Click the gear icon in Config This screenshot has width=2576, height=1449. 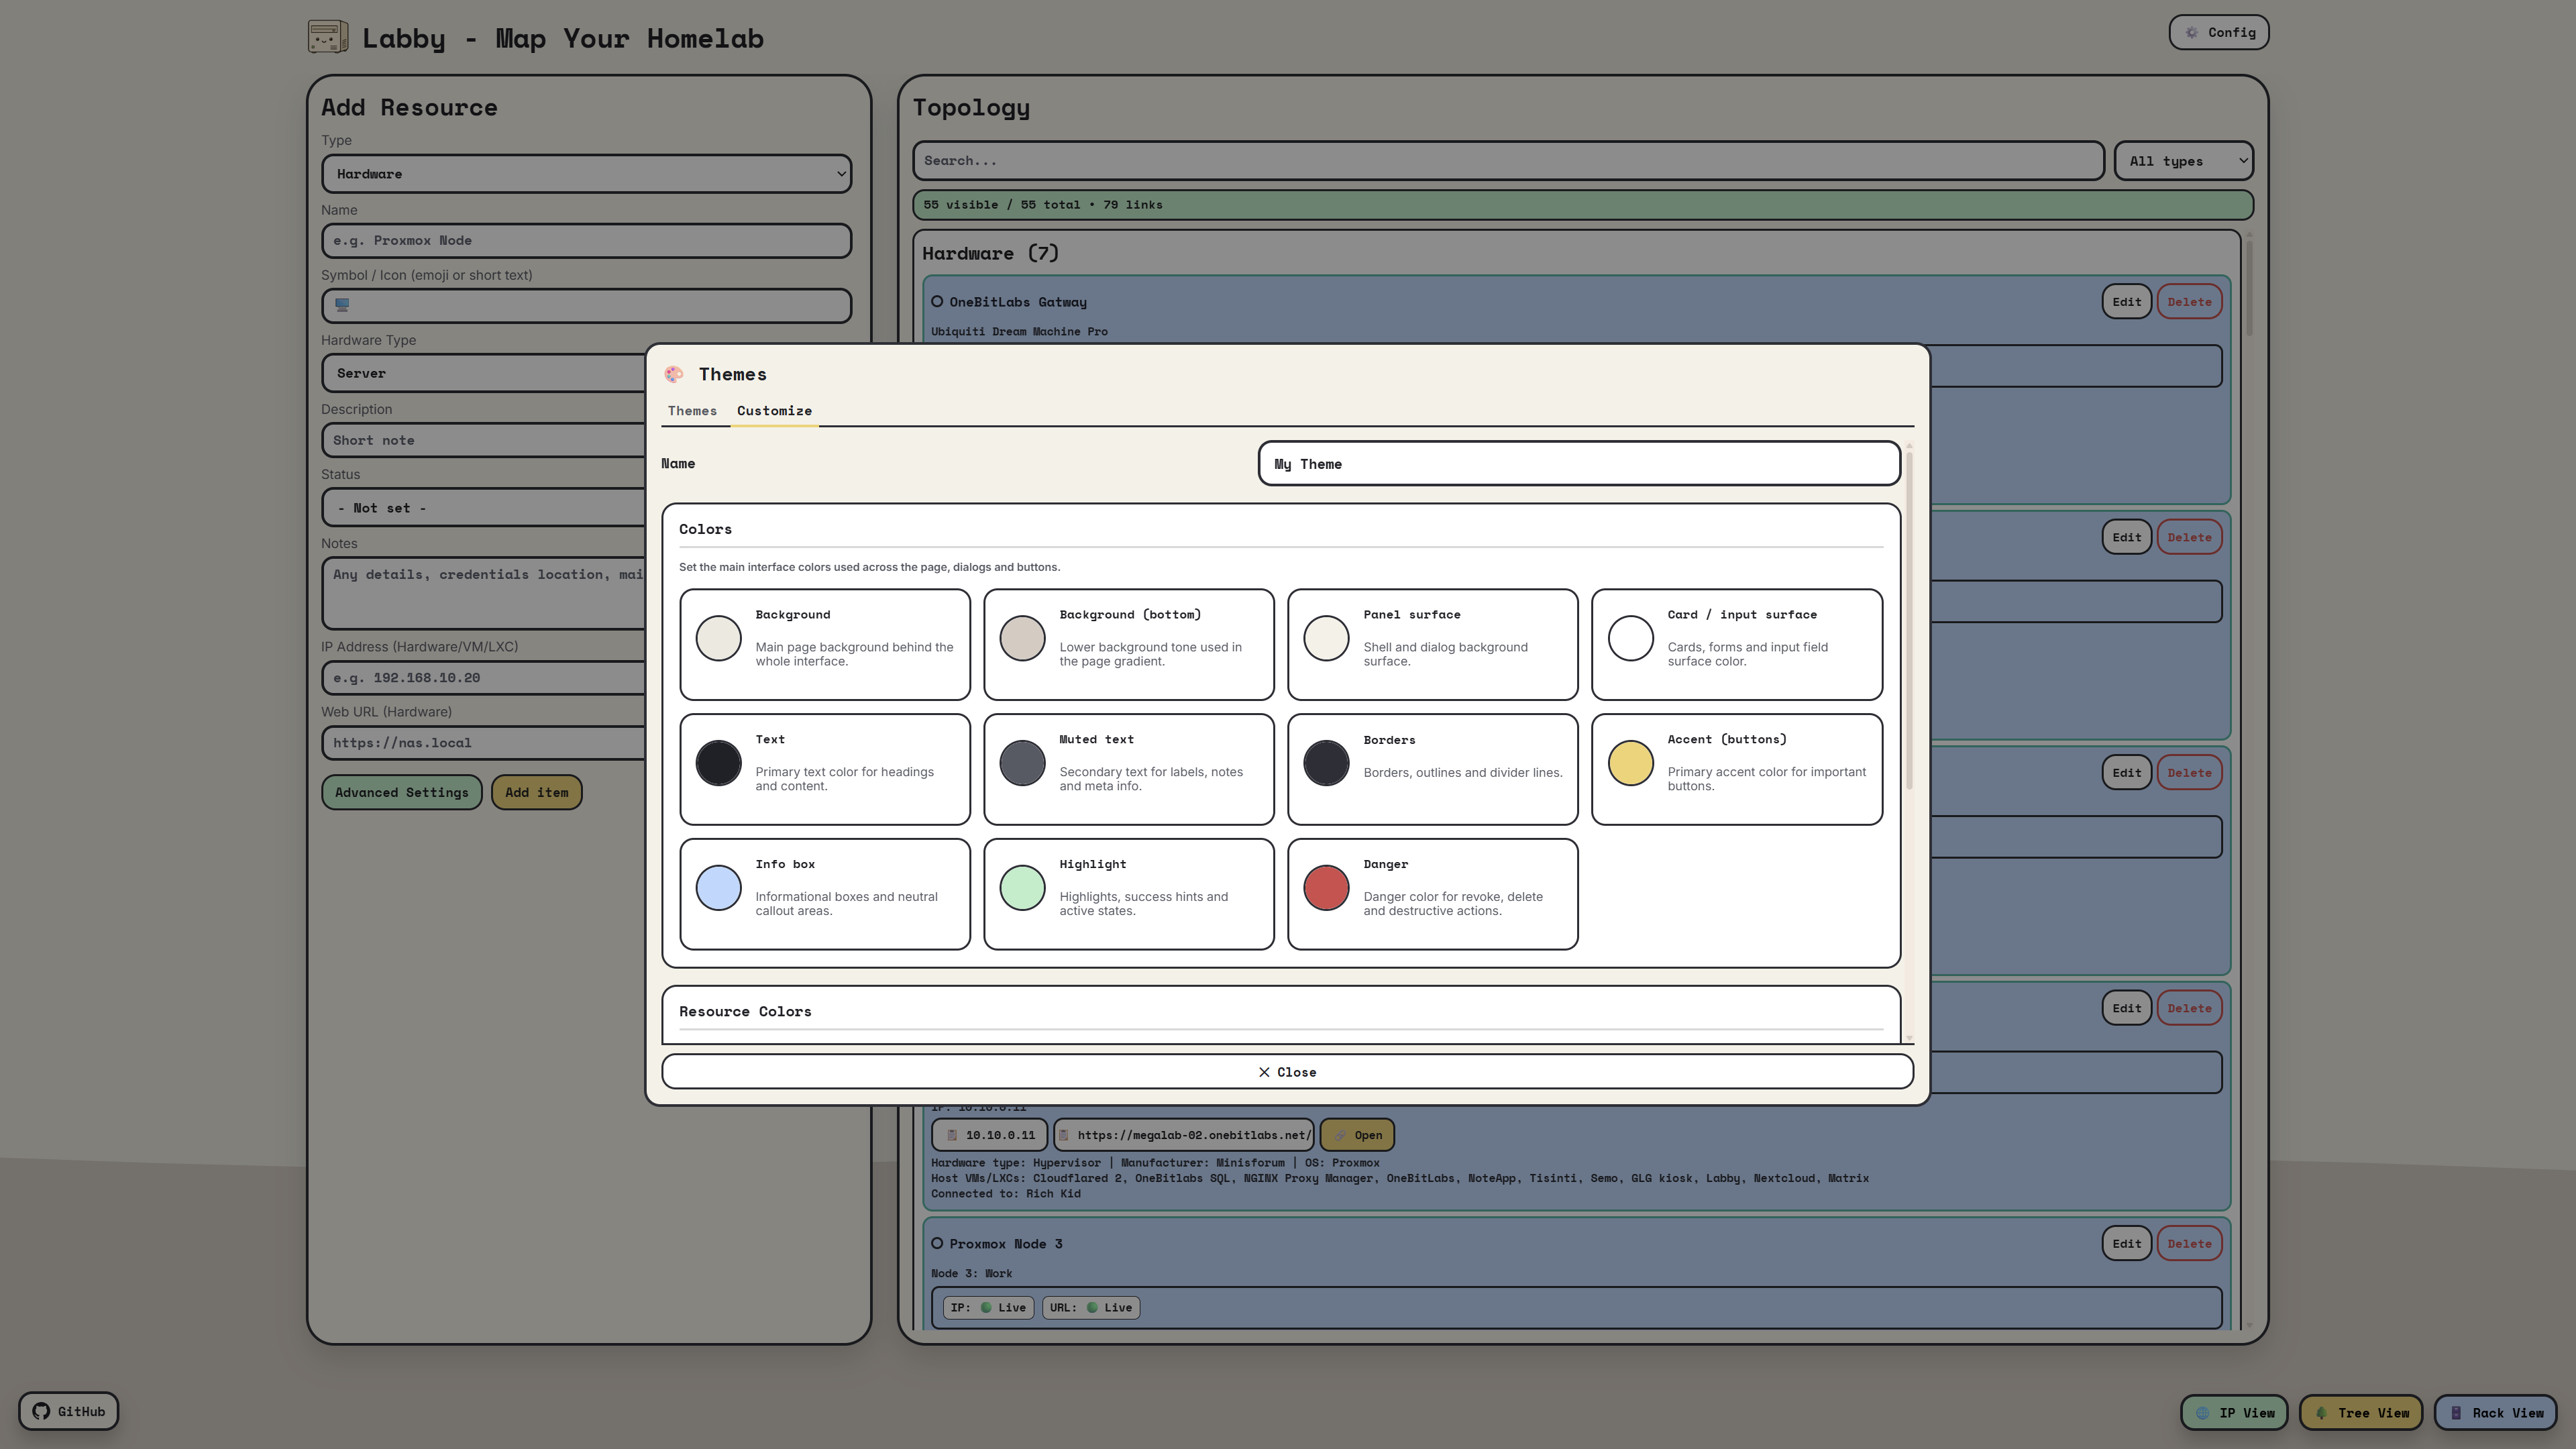pos(2191,32)
